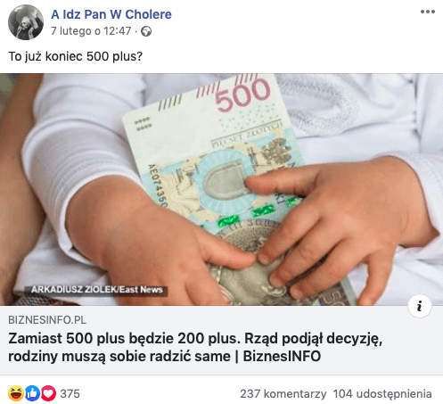Click the pink '500' number on the banknote

coord(242,95)
